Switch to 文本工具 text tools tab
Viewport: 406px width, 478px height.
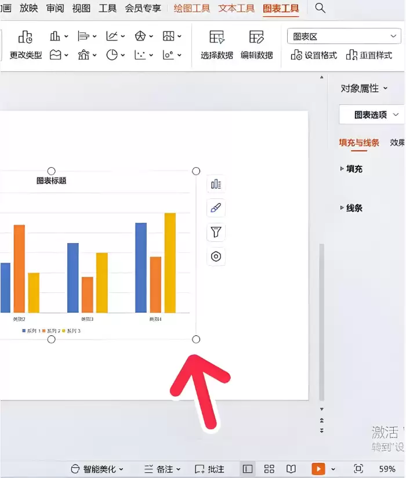[x=236, y=8]
